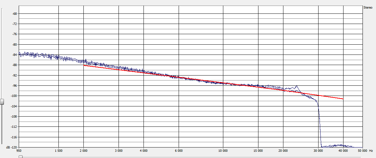Click the 10 000 frequency axis label
The image size is (376, 158).
[223, 151]
